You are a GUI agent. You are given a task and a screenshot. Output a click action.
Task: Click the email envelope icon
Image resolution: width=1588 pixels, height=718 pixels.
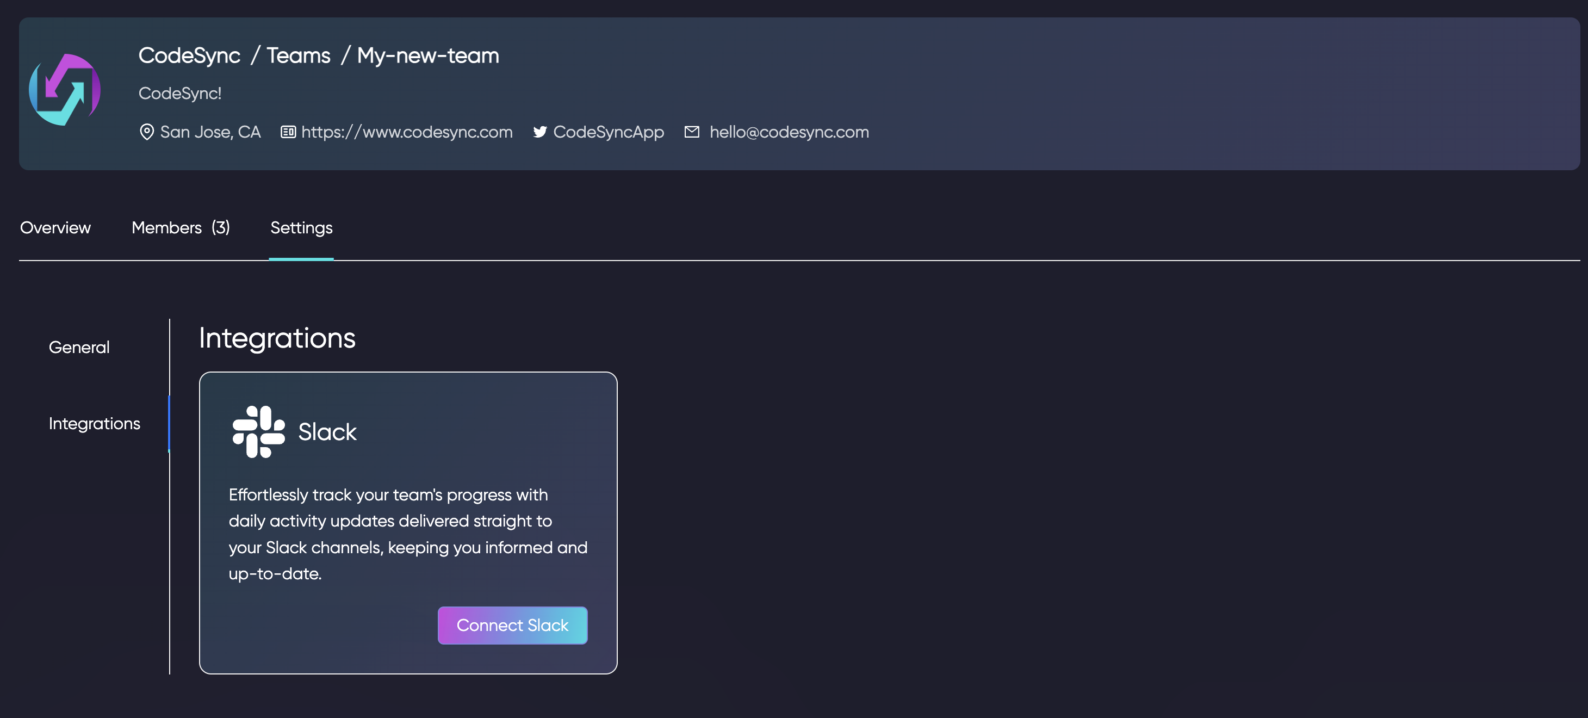pyautogui.click(x=692, y=132)
